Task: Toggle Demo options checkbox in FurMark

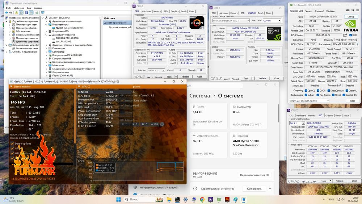Action: pyautogui.click(x=12, y=143)
